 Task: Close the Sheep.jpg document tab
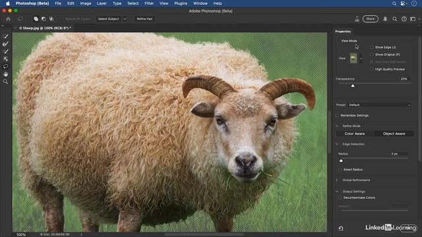[15, 28]
